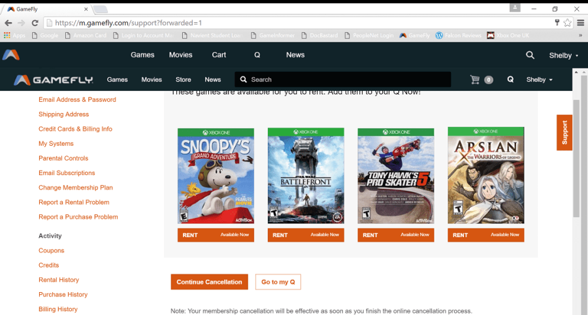The height and width of the screenshot is (315, 588).
Task: Open News in the top navigation bar
Action: click(x=295, y=55)
